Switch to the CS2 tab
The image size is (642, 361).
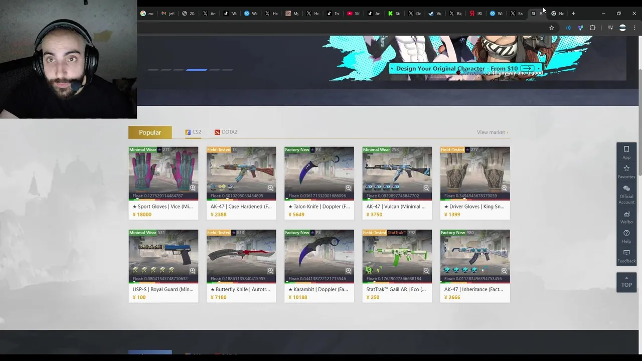pyautogui.click(x=193, y=132)
